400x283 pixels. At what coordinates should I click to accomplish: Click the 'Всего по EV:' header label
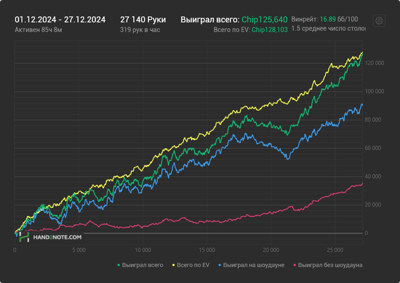tap(231, 30)
